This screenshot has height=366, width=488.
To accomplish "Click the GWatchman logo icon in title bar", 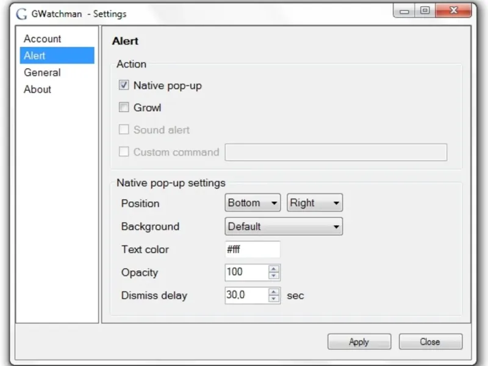I will 21,14.
